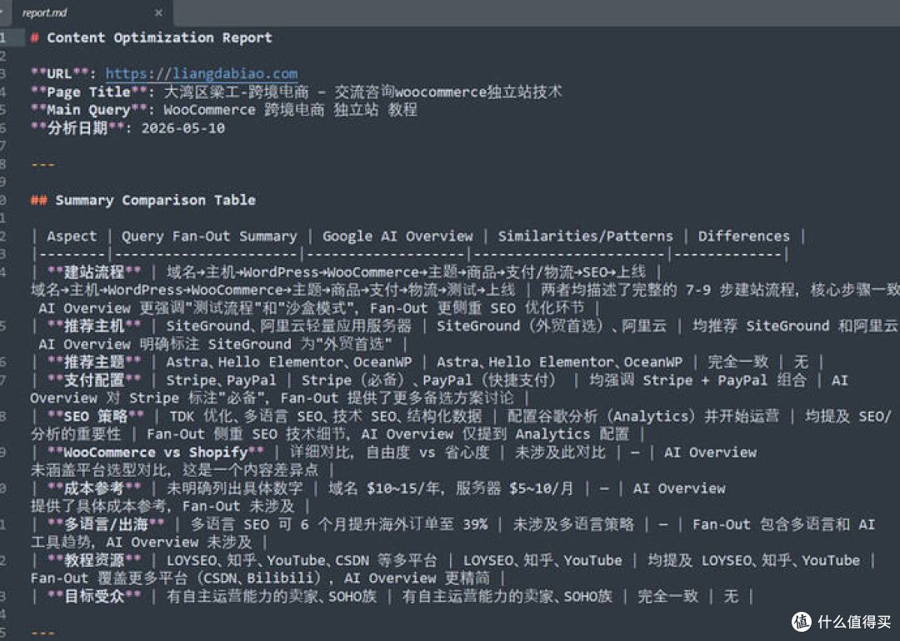Open the https://liangdabiao.com link

[x=202, y=73]
